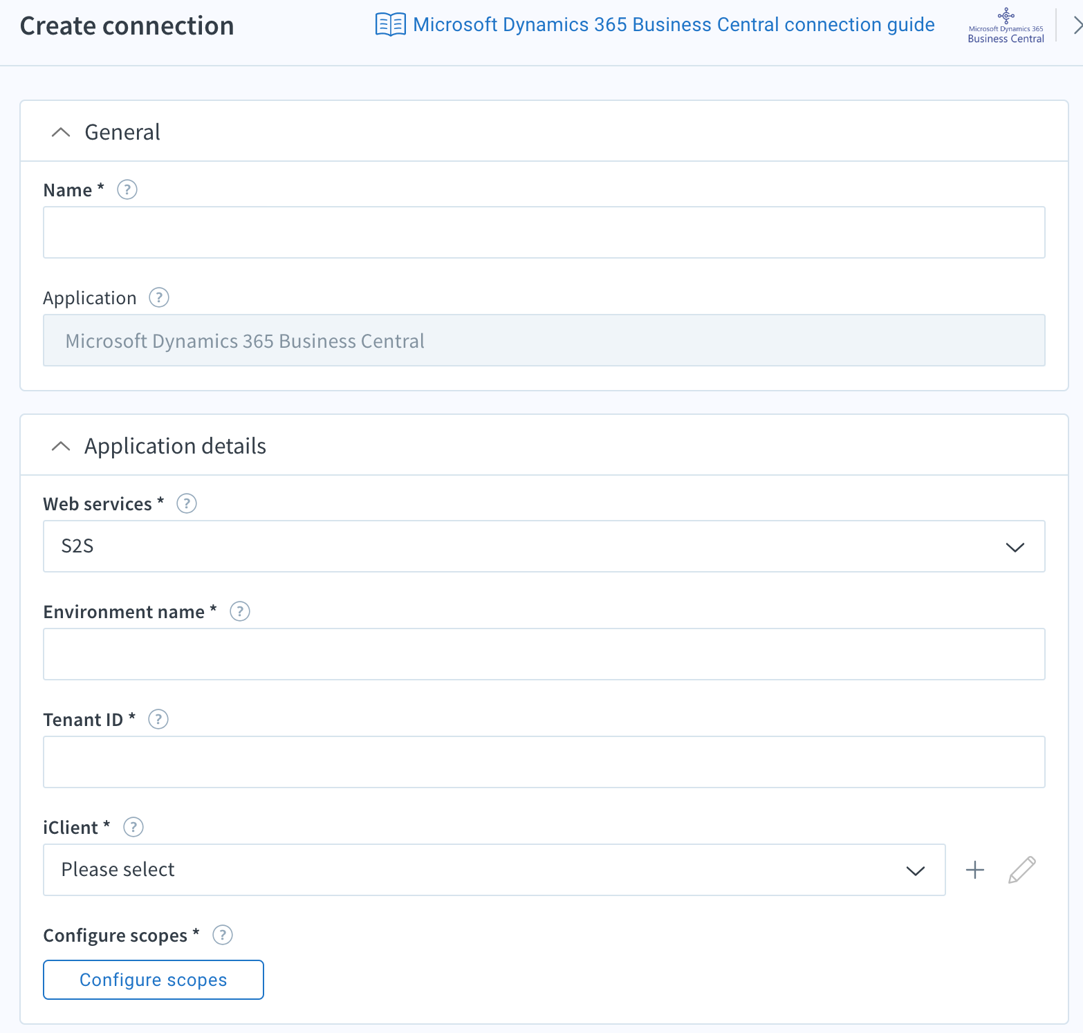1083x1033 pixels.
Task: Show help for the iClient field
Action: pyautogui.click(x=133, y=827)
